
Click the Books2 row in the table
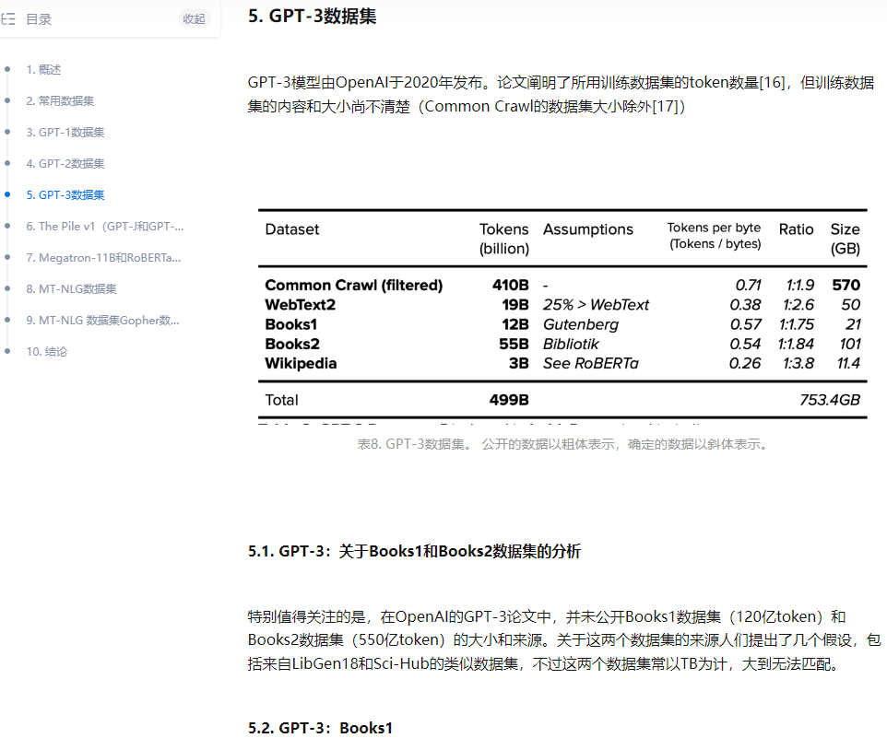pyautogui.click(x=562, y=345)
